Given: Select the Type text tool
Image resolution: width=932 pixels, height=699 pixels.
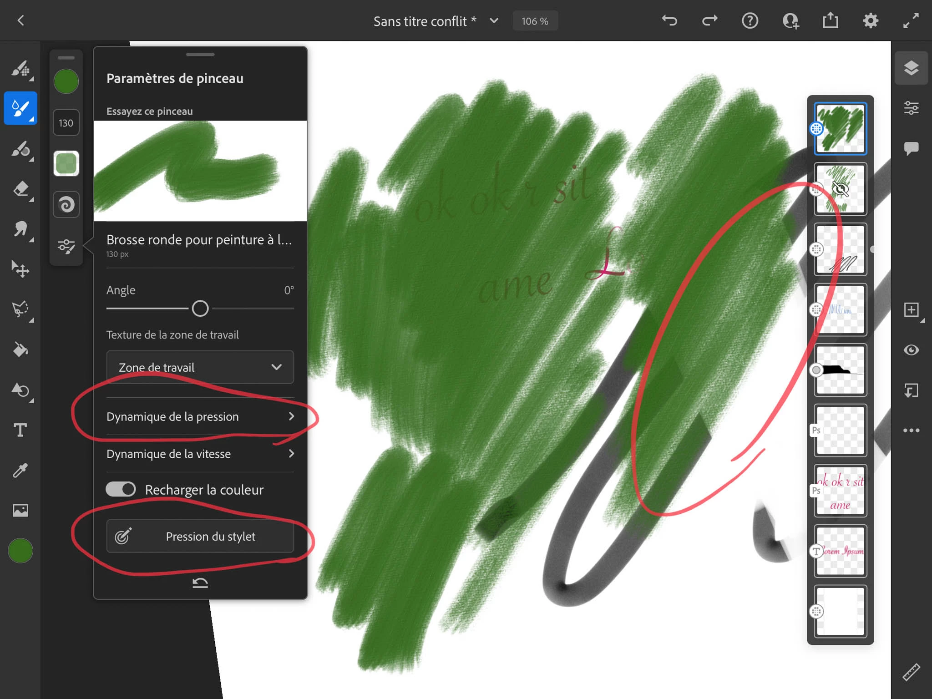Looking at the screenshot, I should [x=20, y=430].
